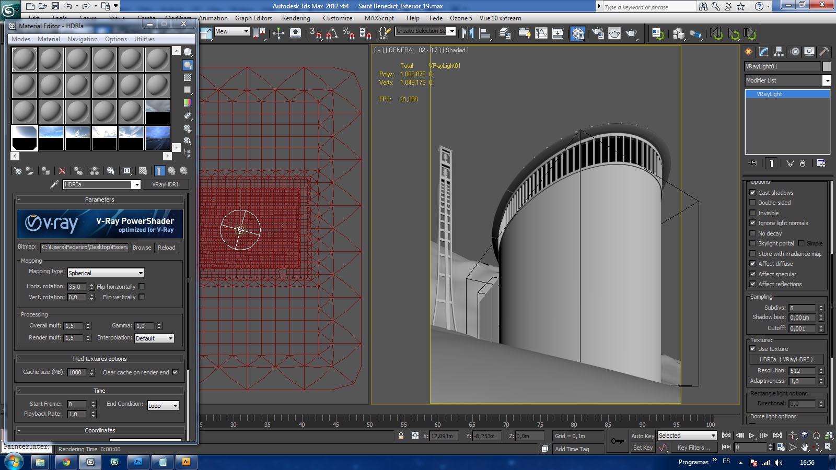Open the Angle Snap toggle
The height and width of the screenshot is (470, 836).
332,33
